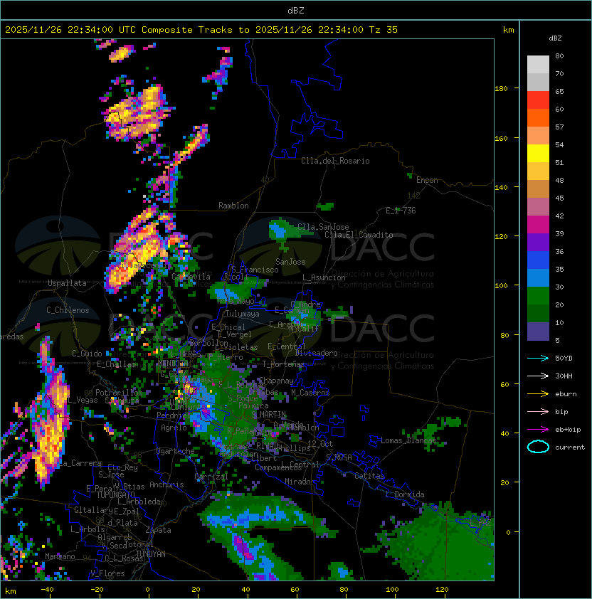Click the 'current' legend label
Viewport: 592px width, 599px height.
(570, 447)
